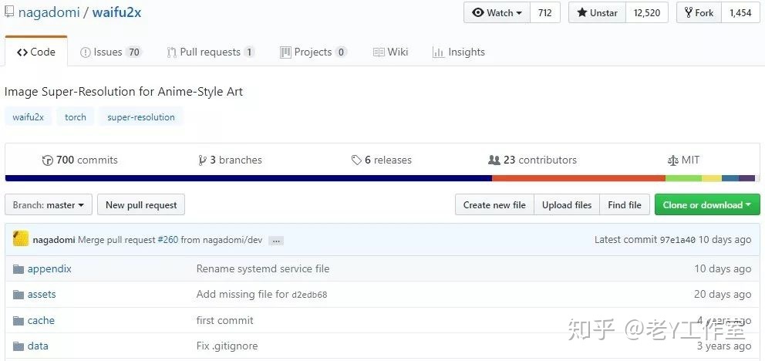Open pull request #260 link
This screenshot has height=361, width=765.
click(x=168, y=240)
